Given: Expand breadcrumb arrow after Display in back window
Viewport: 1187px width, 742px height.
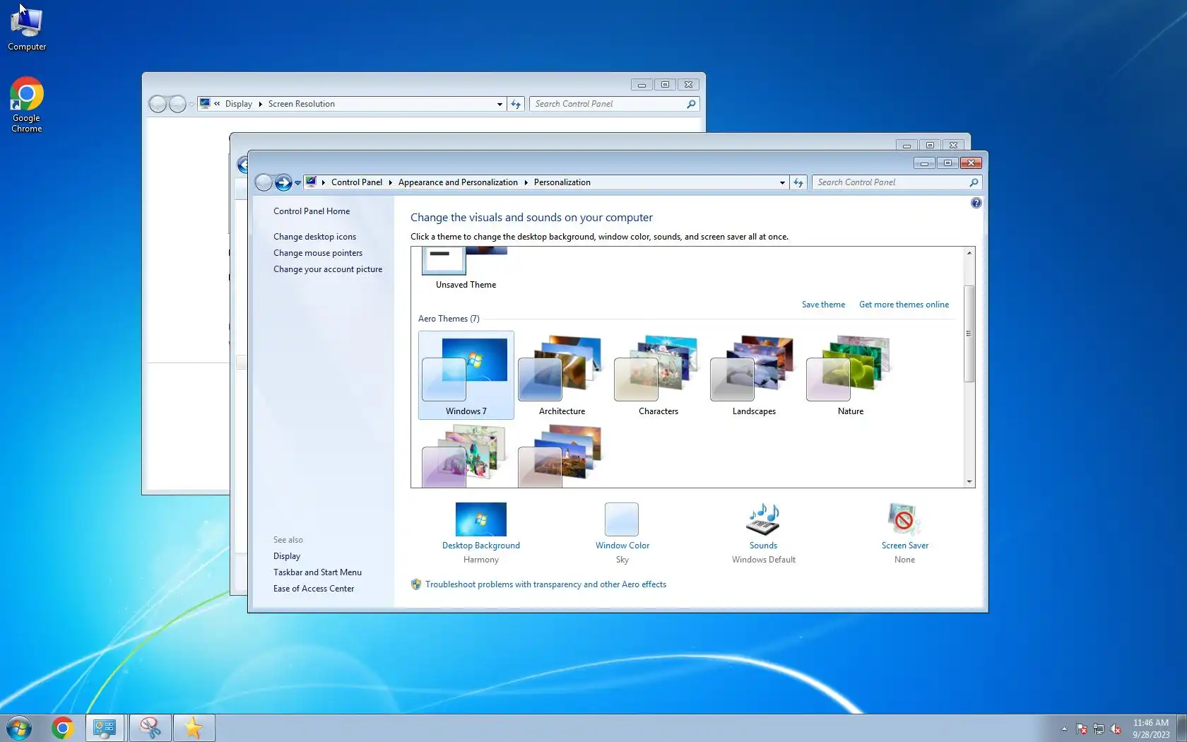Looking at the screenshot, I should point(260,104).
